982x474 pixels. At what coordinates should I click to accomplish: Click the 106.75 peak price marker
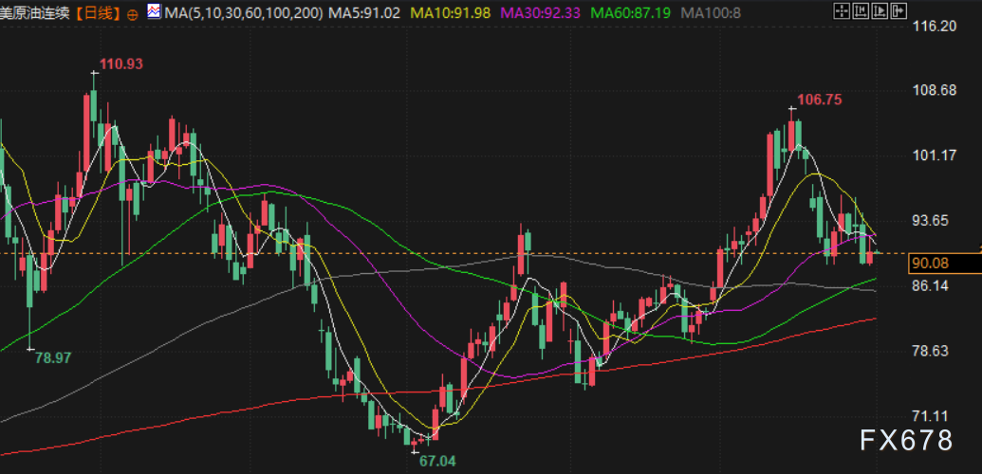tap(820, 100)
